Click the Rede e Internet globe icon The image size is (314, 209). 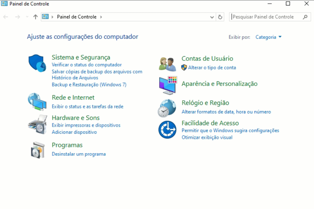pyautogui.click(x=37, y=102)
